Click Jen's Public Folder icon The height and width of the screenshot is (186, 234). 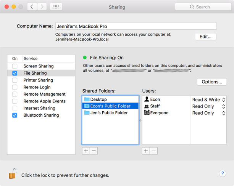point(87,113)
